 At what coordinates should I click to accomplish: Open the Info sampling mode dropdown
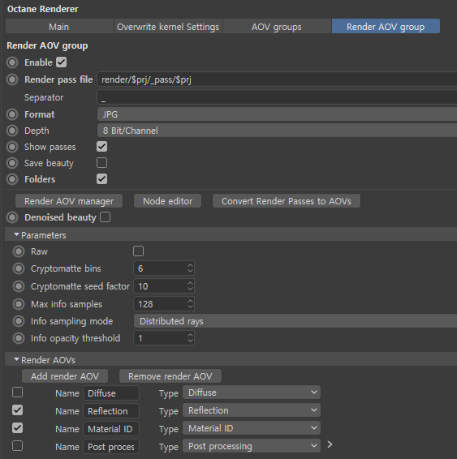(x=295, y=321)
